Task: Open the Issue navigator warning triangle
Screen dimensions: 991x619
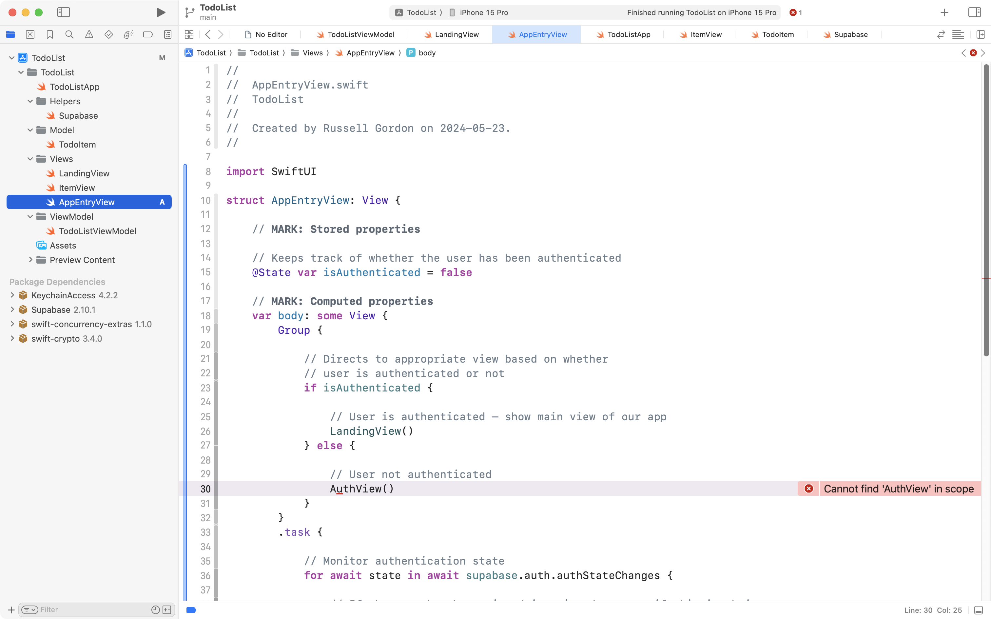Action: [89, 34]
